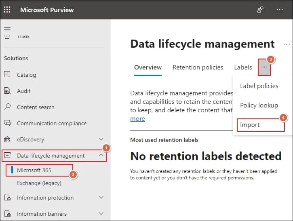Viewport: 293px width, 221px height.
Task: Click the Data lifecycle management archive icon
Action: click(7, 155)
